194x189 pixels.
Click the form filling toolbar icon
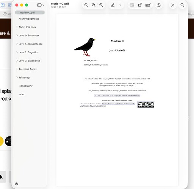(x=148, y=5)
